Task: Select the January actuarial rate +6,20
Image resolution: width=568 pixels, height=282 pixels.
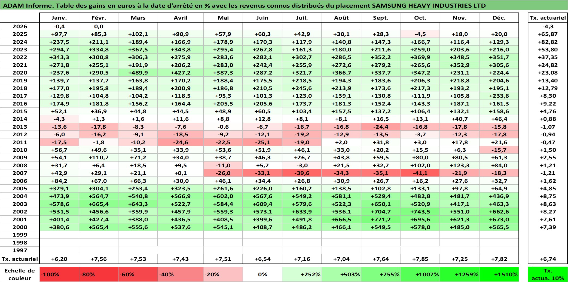Action: (59, 259)
